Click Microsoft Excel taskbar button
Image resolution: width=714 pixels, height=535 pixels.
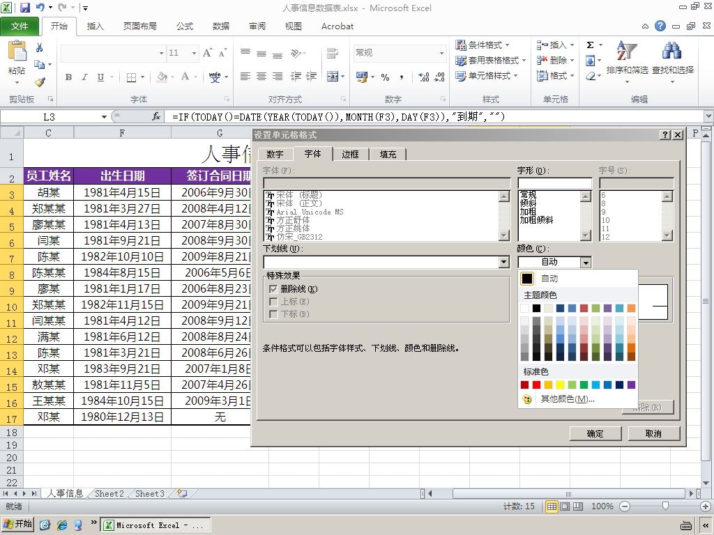click(155, 525)
